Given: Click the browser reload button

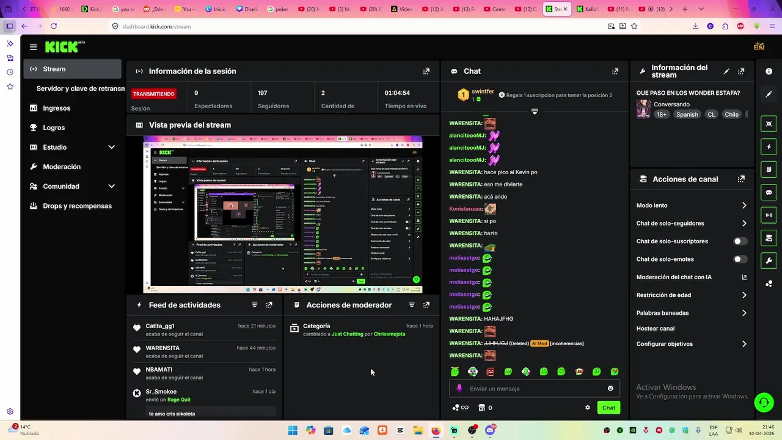Looking at the screenshot, I should (54, 26).
